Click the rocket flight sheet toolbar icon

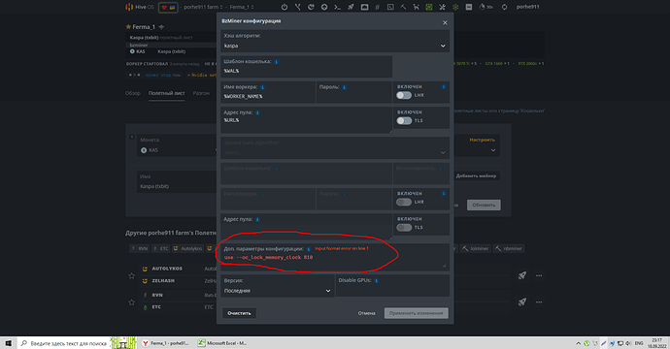pos(351,7)
